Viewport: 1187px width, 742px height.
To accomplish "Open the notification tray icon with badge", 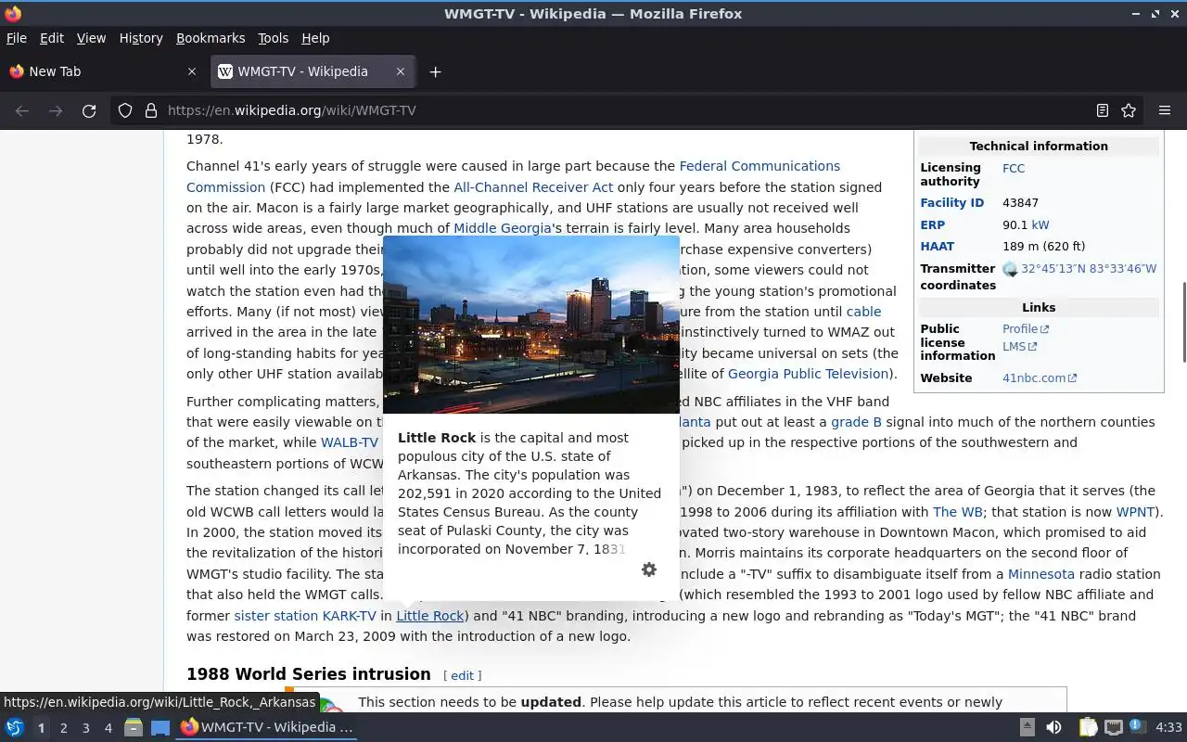I will click(x=1138, y=726).
